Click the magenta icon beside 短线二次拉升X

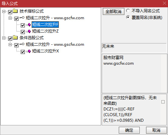pyautogui.click(x=29, y=51)
